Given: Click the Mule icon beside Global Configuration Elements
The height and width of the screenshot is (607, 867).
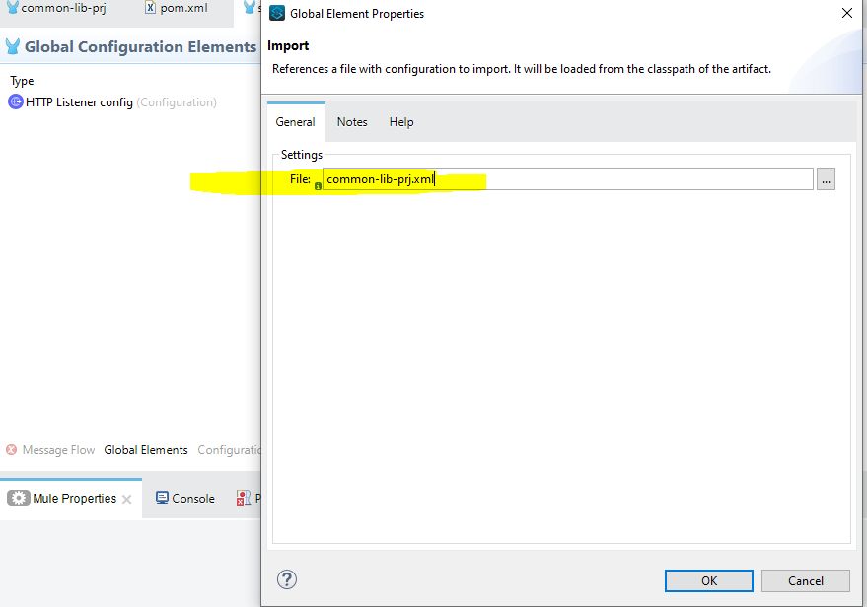Looking at the screenshot, I should coord(12,47).
